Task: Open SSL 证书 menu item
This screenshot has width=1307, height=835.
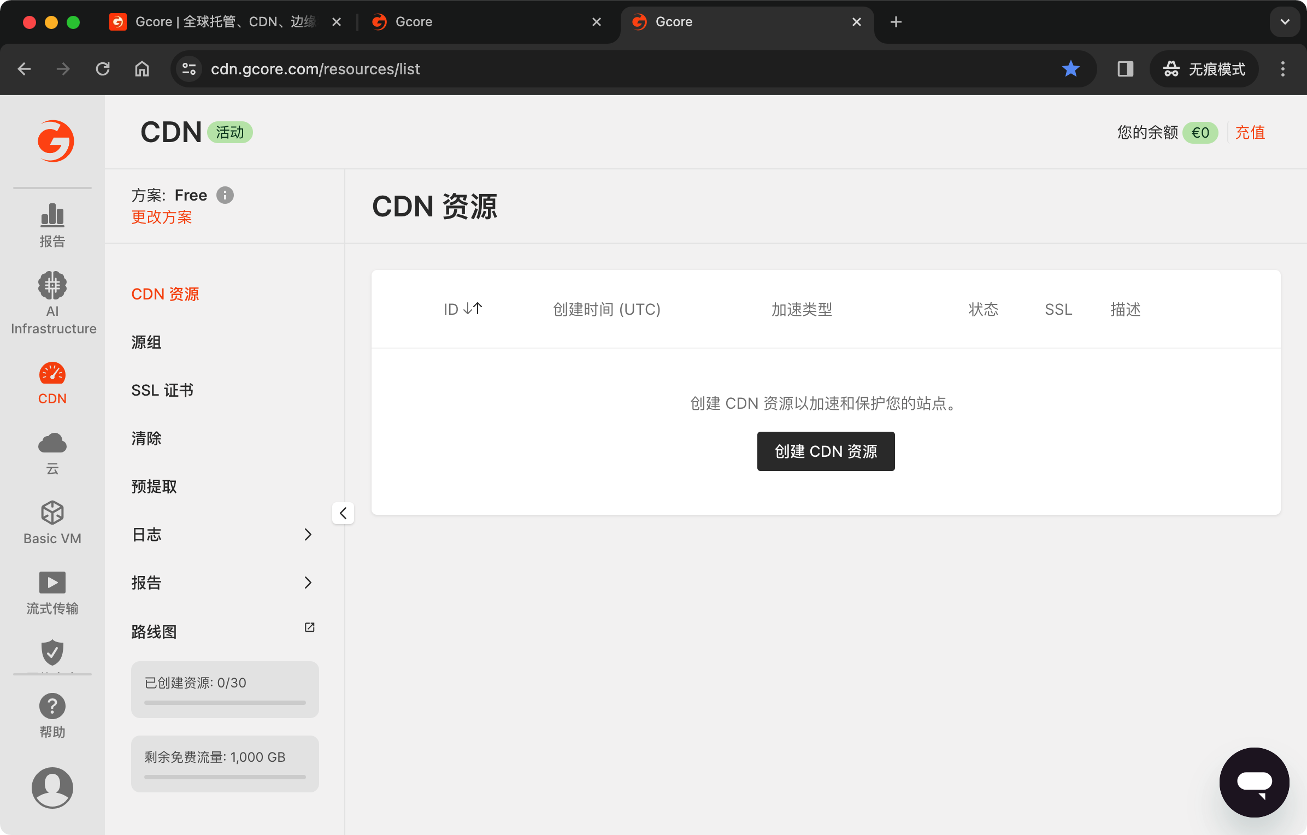Action: click(162, 390)
